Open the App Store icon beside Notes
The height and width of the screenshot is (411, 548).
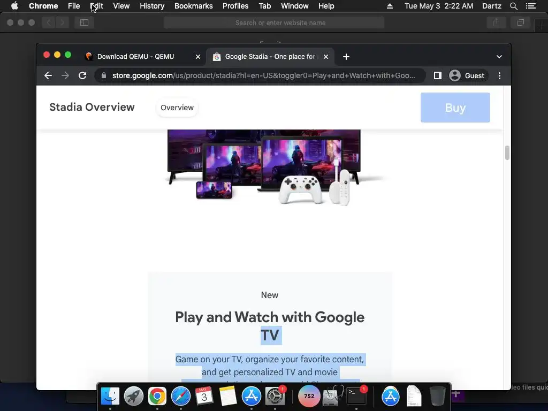[252, 396]
